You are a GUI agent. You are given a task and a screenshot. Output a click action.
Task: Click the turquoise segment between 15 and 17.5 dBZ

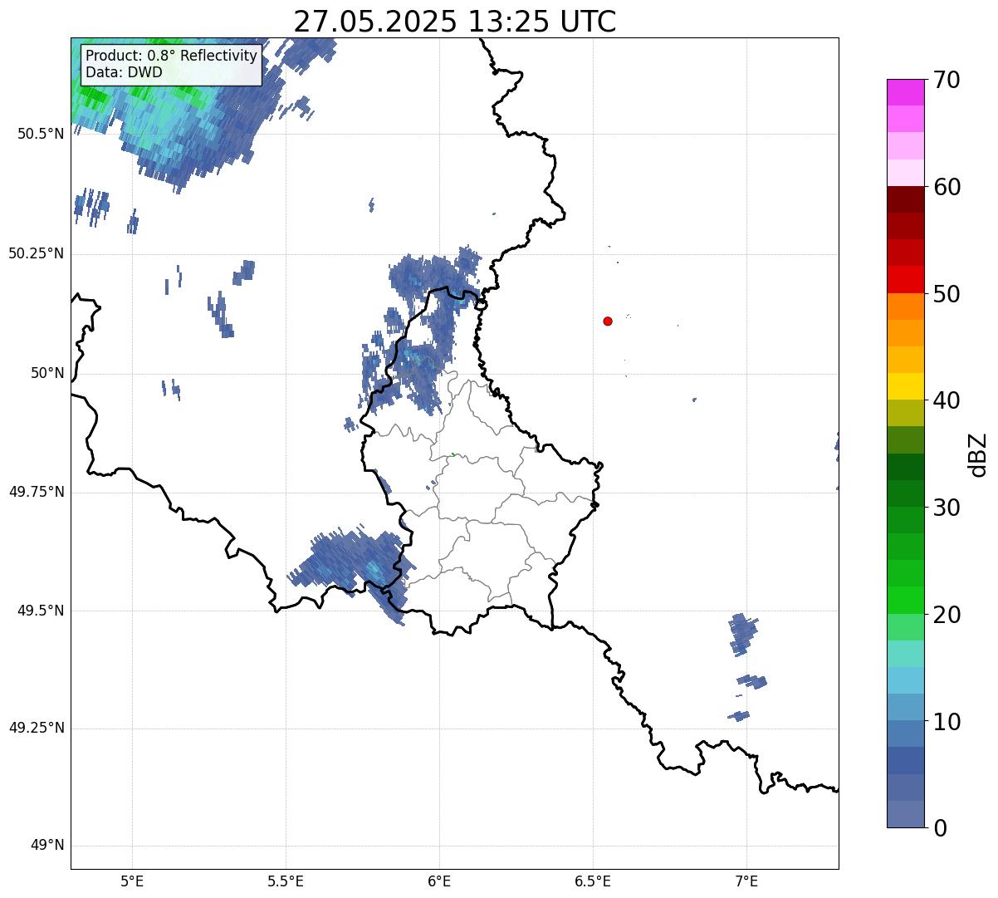point(905,654)
